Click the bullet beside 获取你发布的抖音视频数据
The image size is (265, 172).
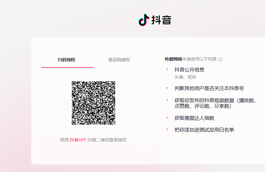(167, 100)
